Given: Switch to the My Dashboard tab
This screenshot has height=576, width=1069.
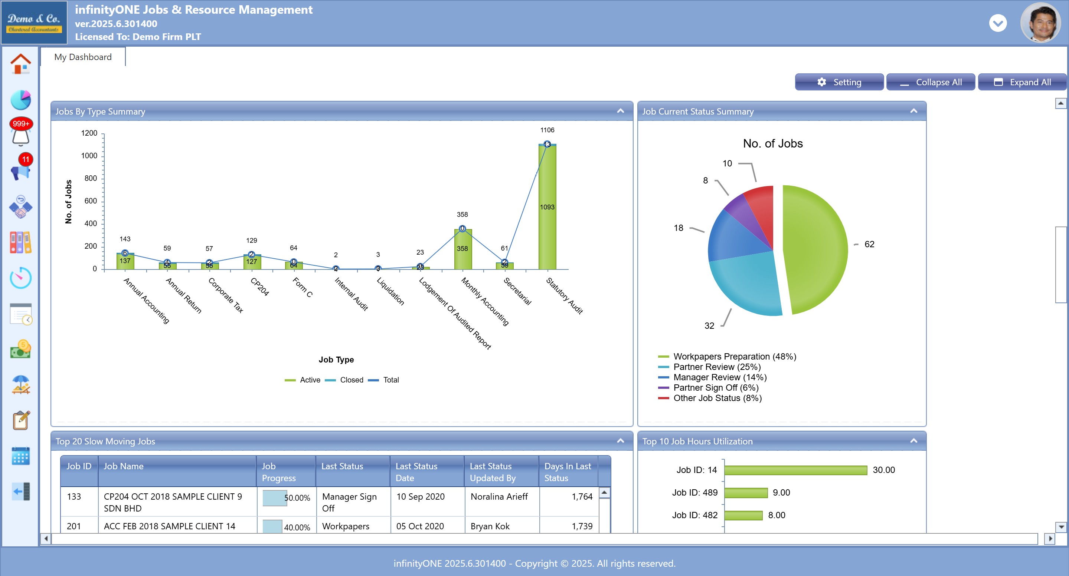Looking at the screenshot, I should coord(82,57).
